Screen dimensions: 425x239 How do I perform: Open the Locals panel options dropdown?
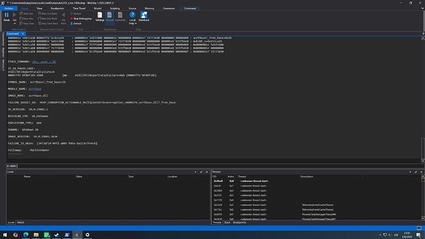195,172
